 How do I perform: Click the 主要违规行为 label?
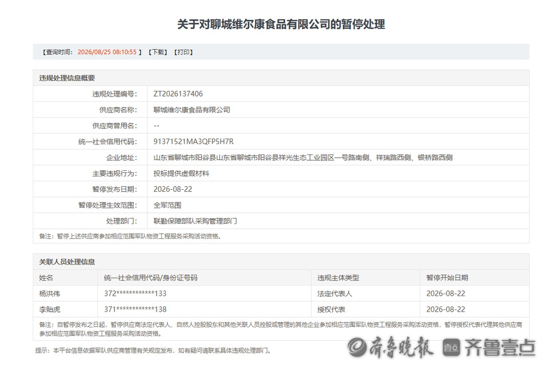(x=115, y=173)
